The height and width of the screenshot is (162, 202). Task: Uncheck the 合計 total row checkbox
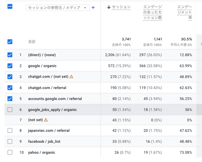coord(10,42)
